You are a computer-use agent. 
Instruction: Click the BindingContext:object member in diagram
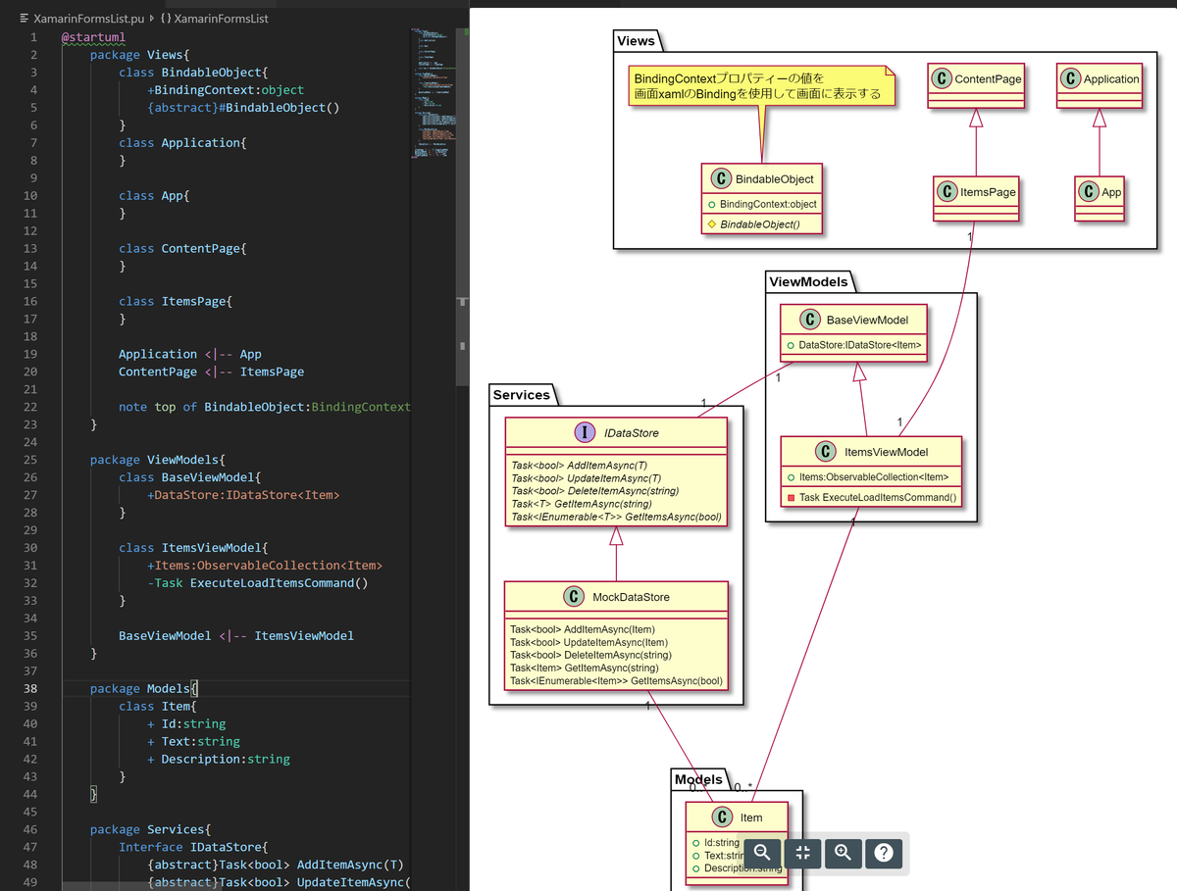(x=768, y=204)
